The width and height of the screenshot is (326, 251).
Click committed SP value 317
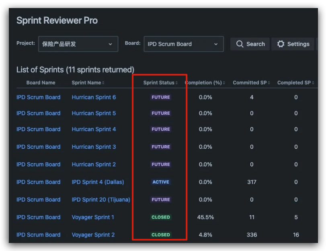[252, 182]
